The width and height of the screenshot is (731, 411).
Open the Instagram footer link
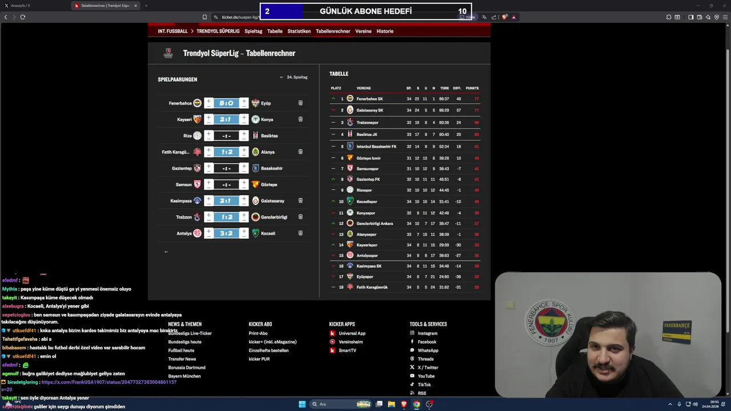pos(427,333)
